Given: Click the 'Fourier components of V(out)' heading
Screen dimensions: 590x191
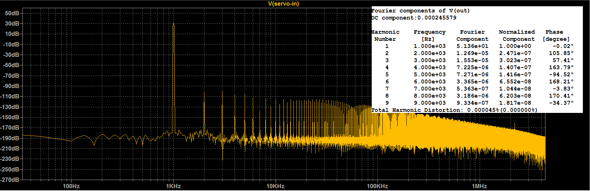Looking at the screenshot, I should pos(421,11).
